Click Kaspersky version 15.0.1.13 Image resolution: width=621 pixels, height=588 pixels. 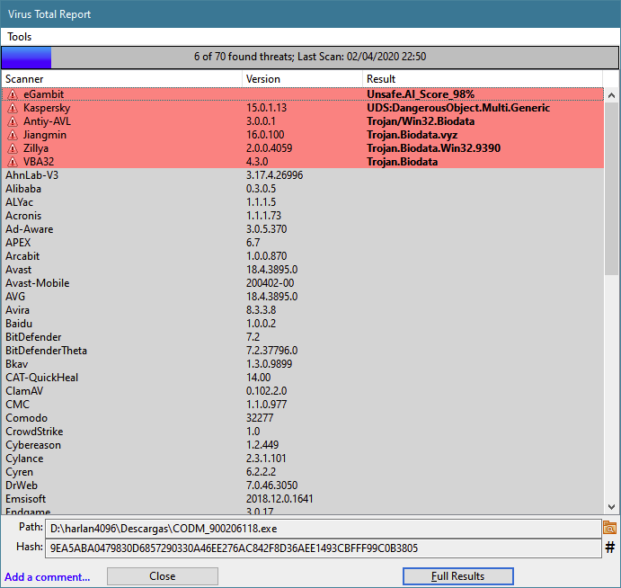point(266,108)
